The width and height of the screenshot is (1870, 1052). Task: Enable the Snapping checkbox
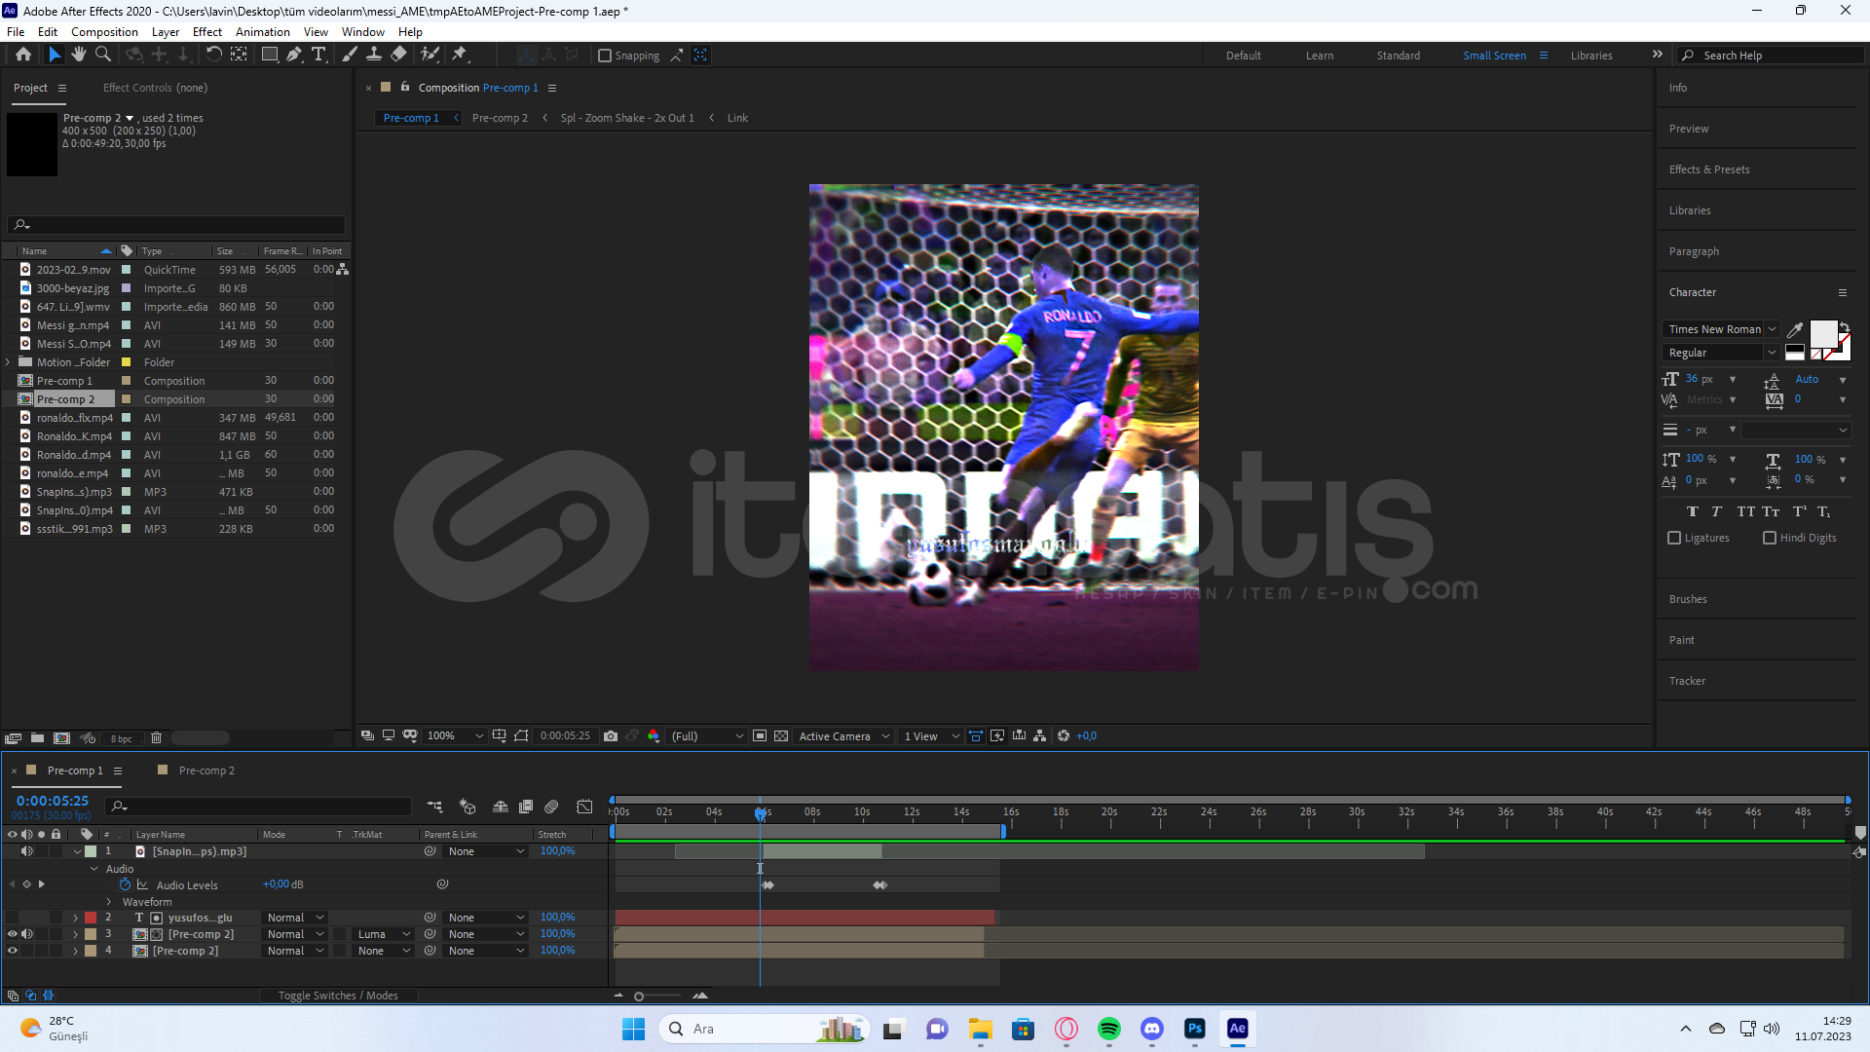[x=605, y=56]
